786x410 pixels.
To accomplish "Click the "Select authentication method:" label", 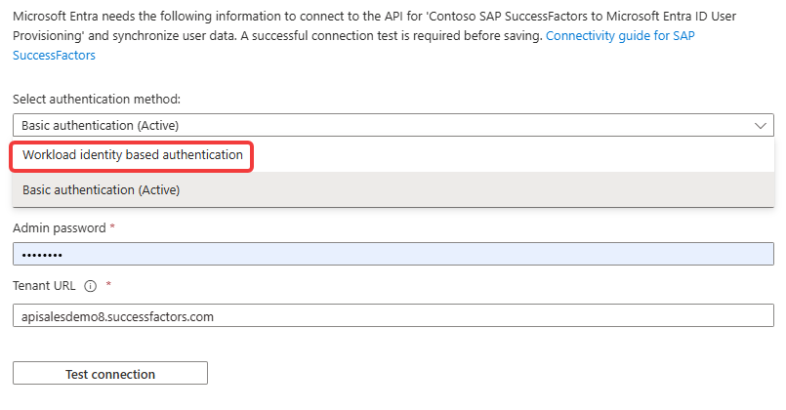I will coord(97,100).
